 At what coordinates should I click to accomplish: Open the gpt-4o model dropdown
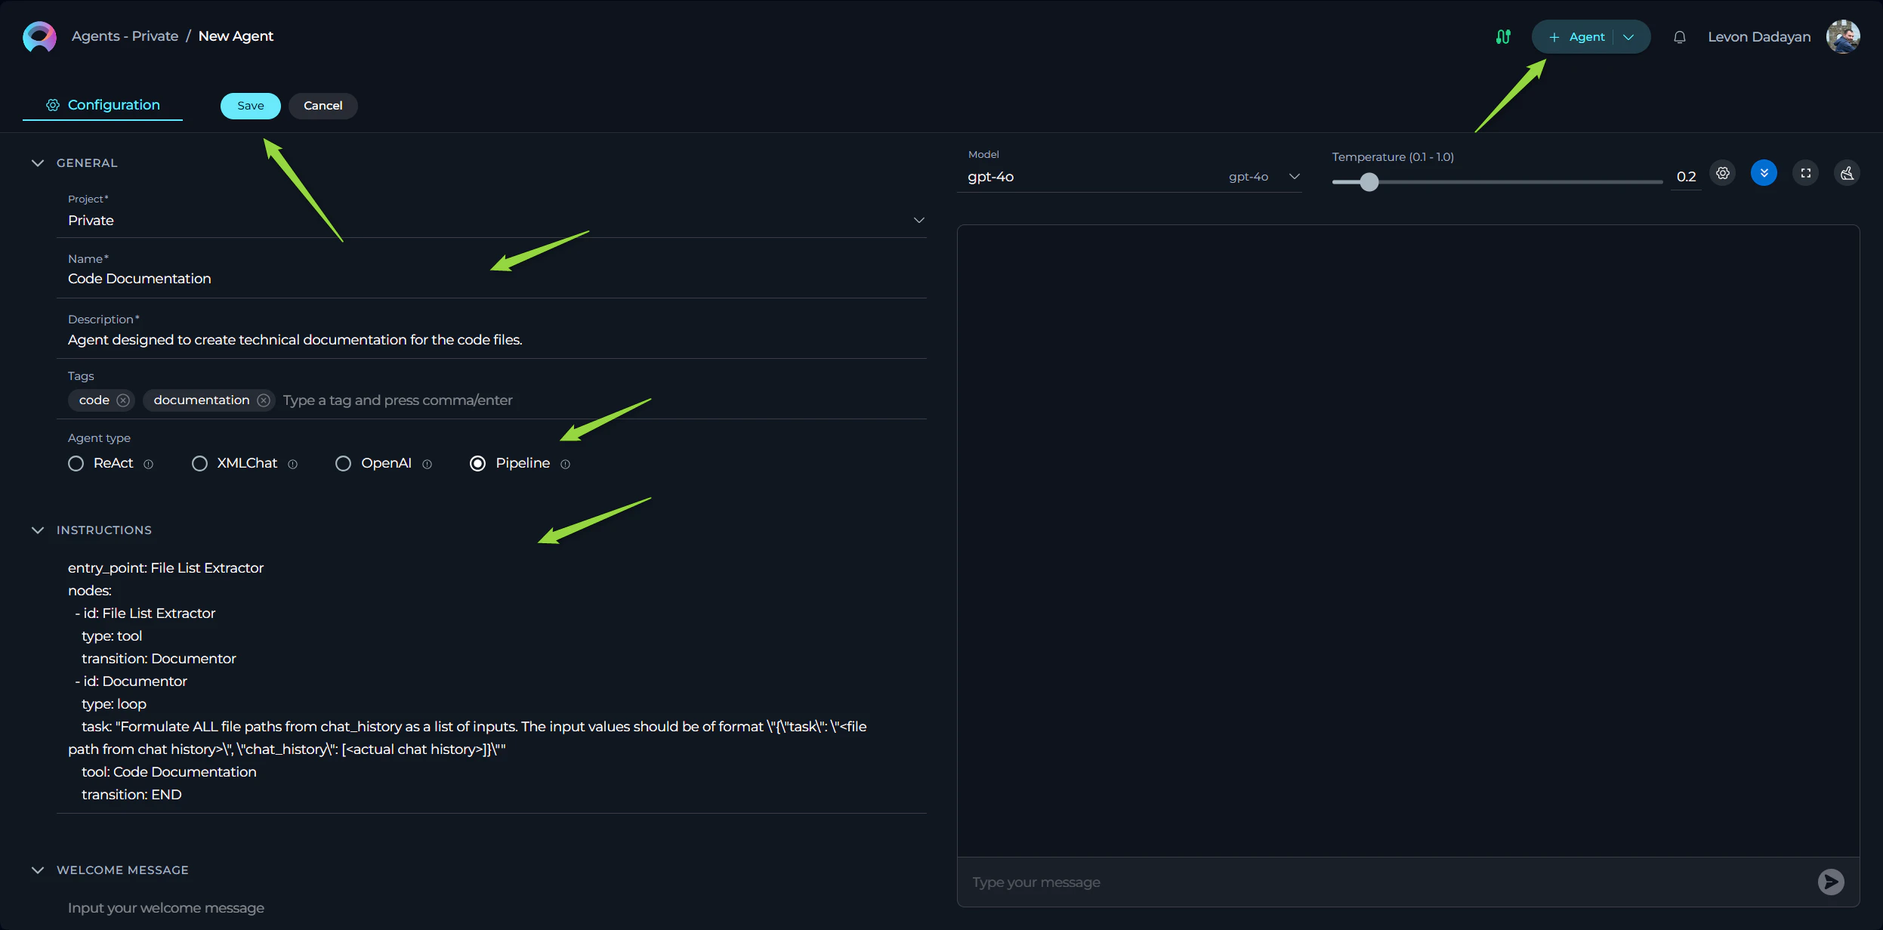tap(1293, 177)
